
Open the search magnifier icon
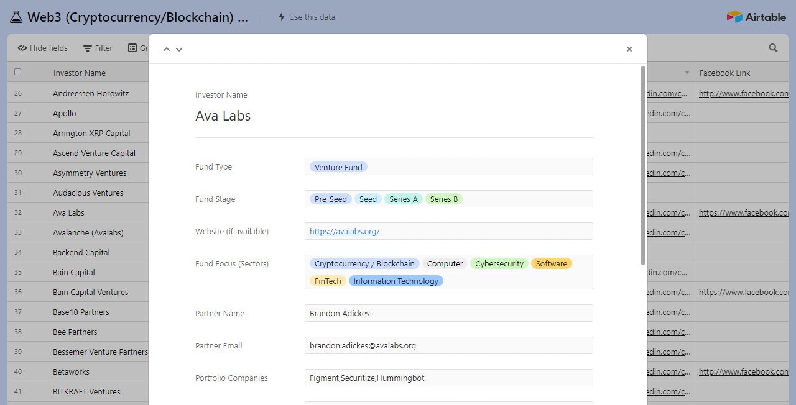click(773, 48)
